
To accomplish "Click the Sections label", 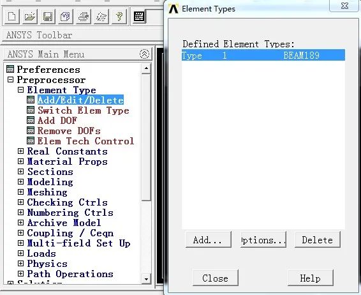I will 50,172.
